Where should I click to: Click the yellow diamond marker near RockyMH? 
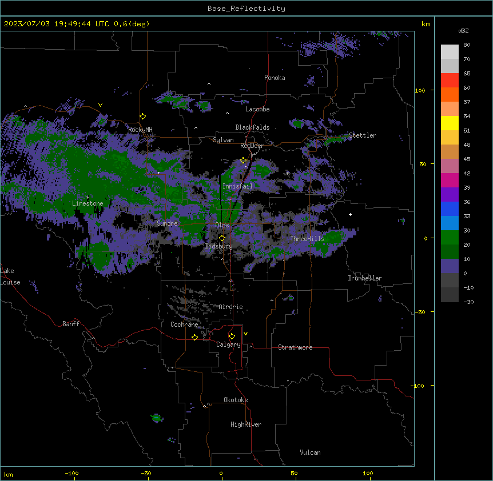(x=143, y=117)
